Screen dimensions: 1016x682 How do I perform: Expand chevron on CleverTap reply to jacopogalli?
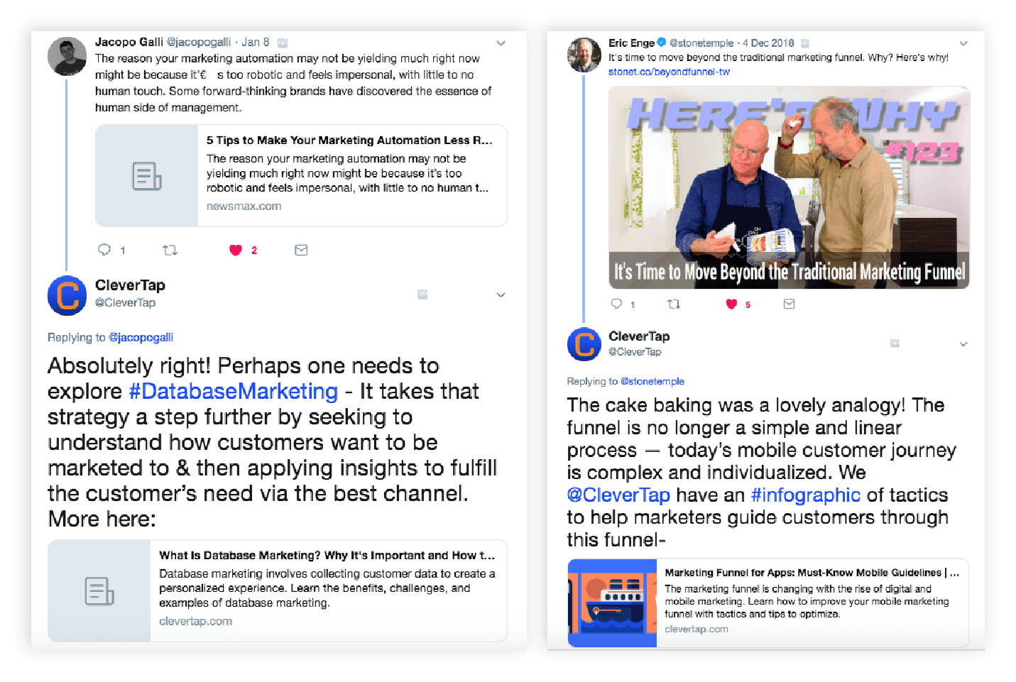501,295
